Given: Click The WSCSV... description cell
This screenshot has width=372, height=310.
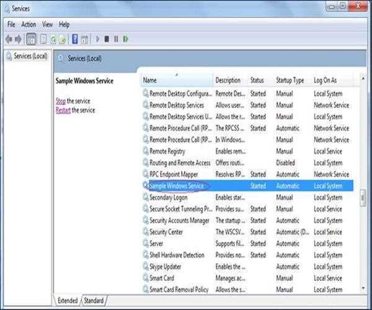Looking at the screenshot, I should point(230,232).
